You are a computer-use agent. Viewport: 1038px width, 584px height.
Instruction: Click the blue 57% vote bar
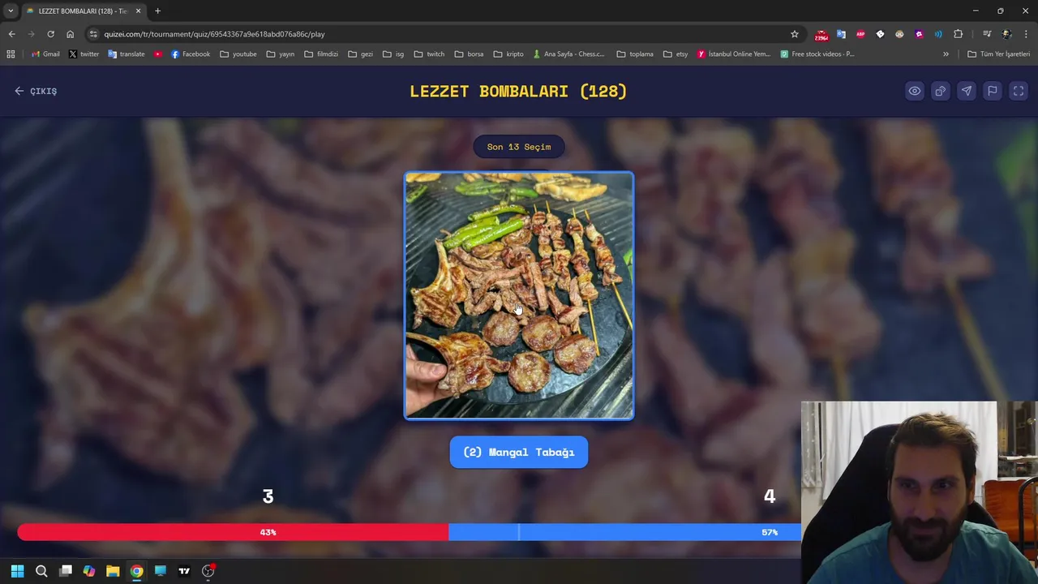[624, 532]
